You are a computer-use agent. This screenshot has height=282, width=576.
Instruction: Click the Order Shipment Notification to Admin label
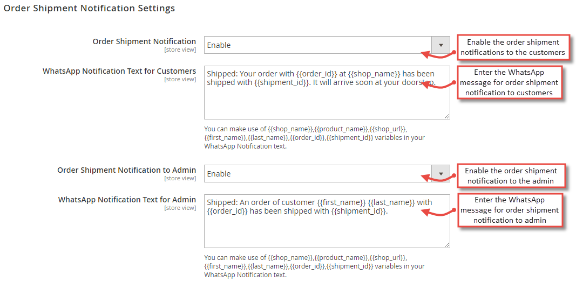click(x=127, y=170)
